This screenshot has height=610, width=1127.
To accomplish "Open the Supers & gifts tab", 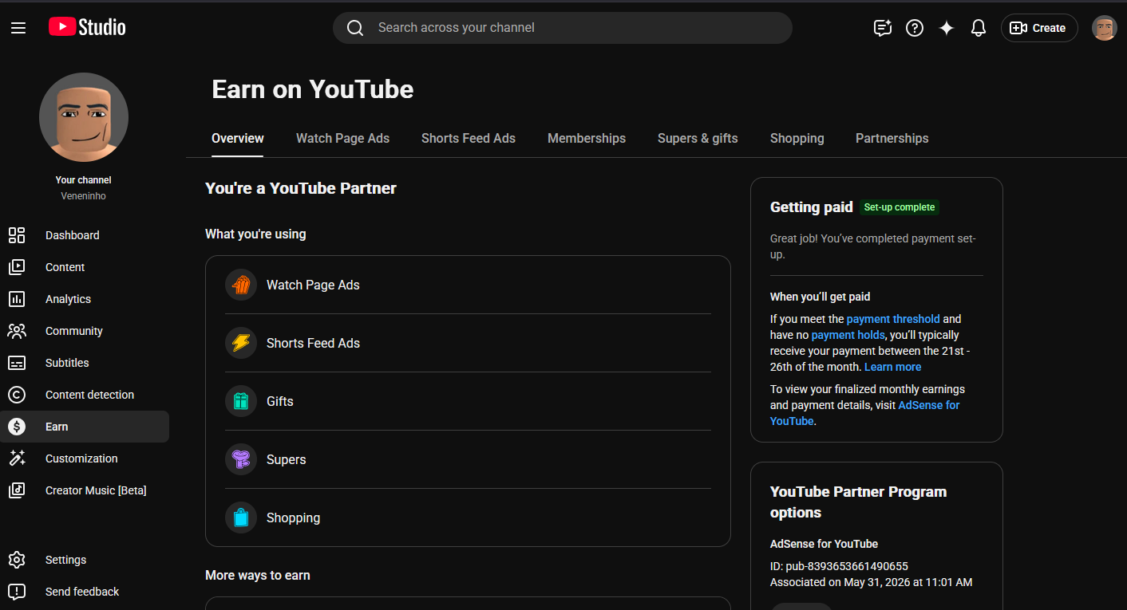I will [698, 139].
